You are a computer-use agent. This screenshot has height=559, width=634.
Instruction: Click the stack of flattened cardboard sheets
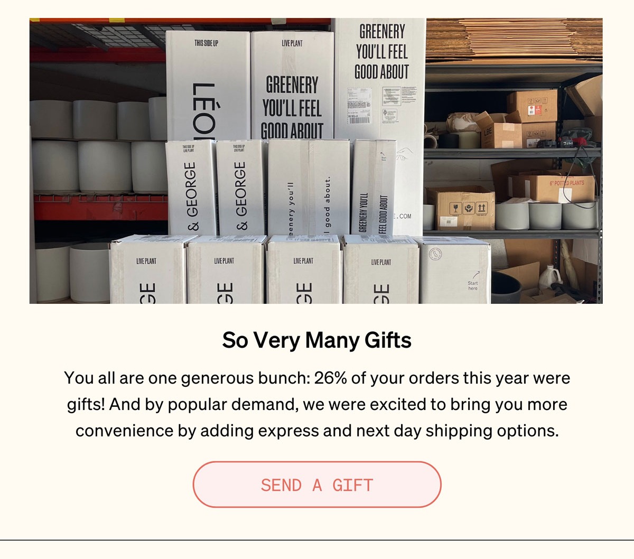tap(514, 40)
